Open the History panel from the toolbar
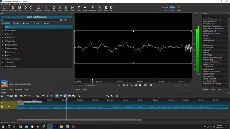The image size is (230, 129). (100, 9)
